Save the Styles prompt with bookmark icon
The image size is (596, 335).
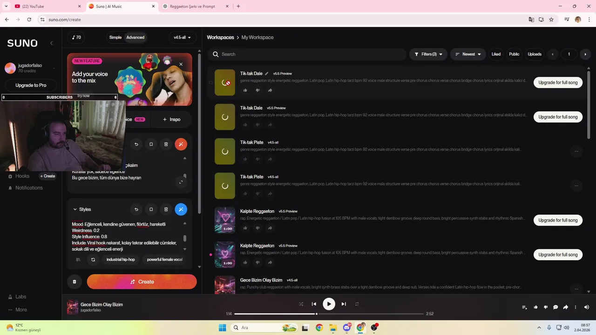(x=151, y=209)
